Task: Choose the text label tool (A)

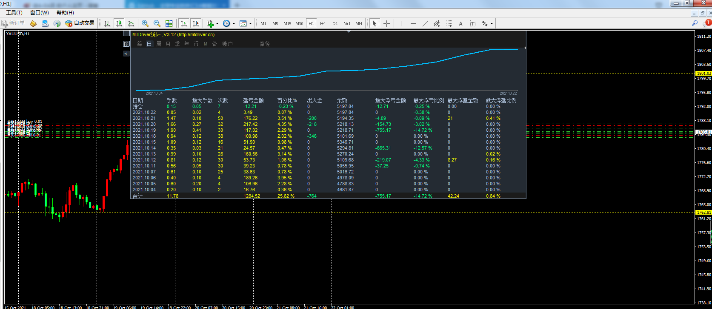Action: click(460, 23)
